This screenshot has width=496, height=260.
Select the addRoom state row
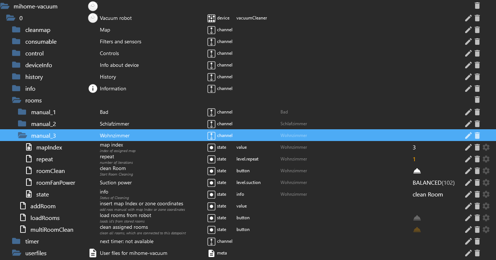coord(43,206)
